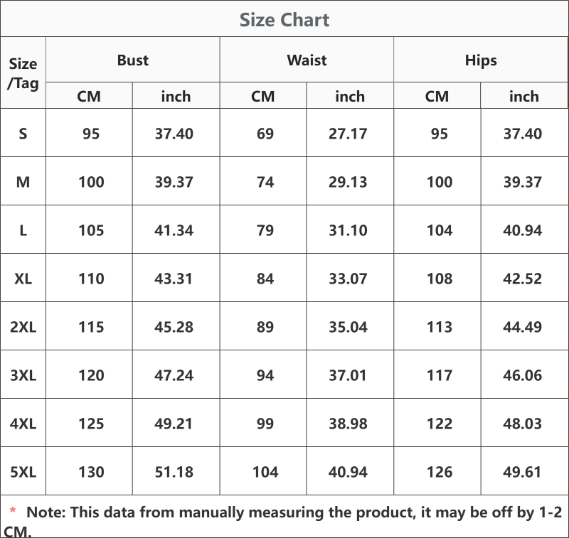Click the XL size row label
Viewport: 569px width, 538px height.
click(x=23, y=279)
